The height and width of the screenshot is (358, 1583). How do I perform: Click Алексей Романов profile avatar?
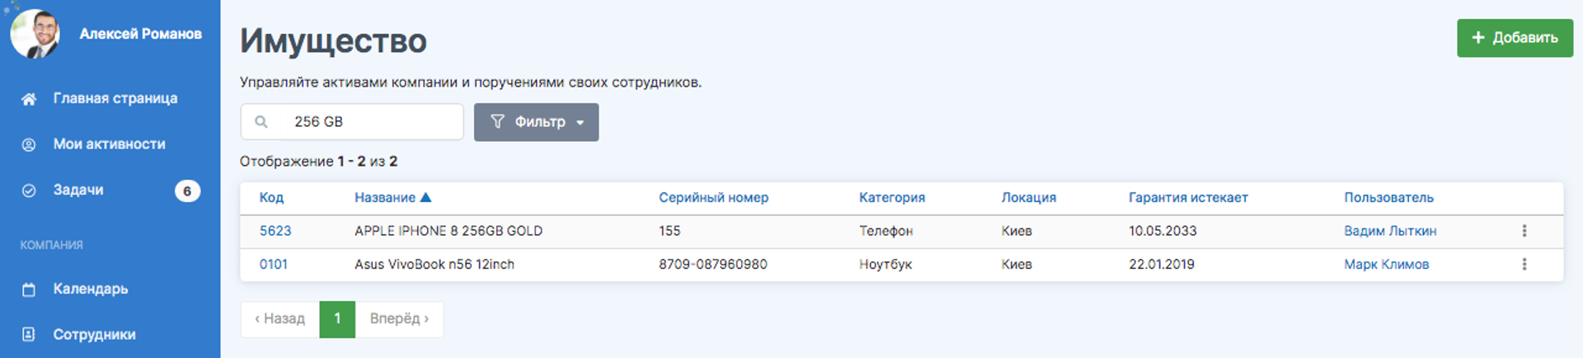35,34
